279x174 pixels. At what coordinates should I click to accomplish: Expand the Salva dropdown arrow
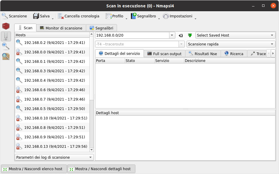(53, 19)
